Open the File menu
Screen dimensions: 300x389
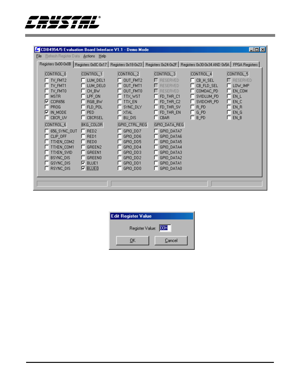pyautogui.click(x=39, y=56)
